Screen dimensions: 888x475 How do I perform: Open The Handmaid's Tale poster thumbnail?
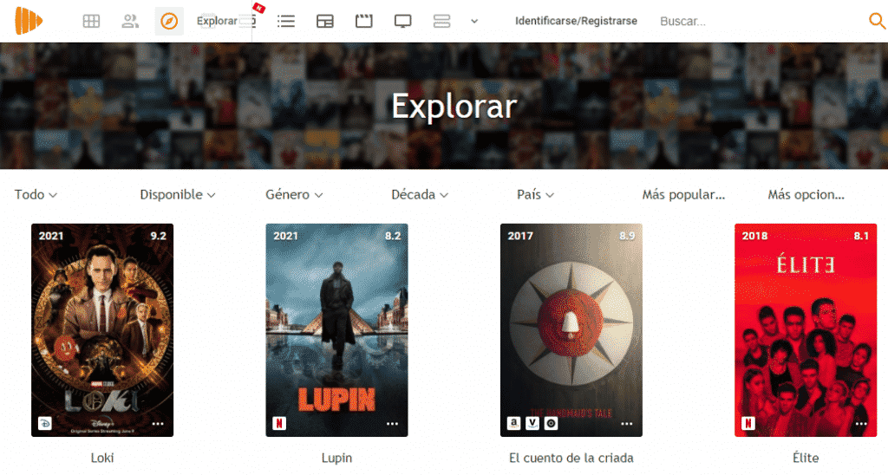(571, 330)
